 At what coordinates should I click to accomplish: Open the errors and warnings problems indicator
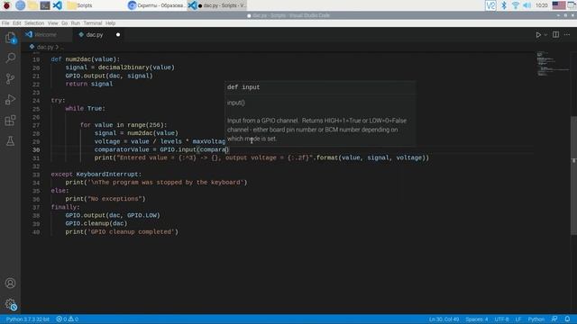67,319
